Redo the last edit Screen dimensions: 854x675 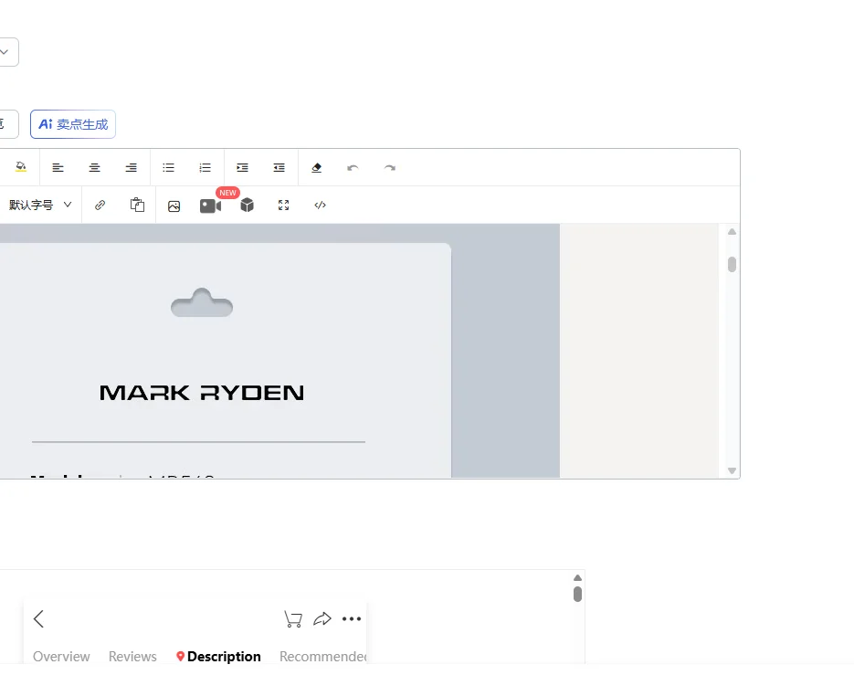[389, 168]
